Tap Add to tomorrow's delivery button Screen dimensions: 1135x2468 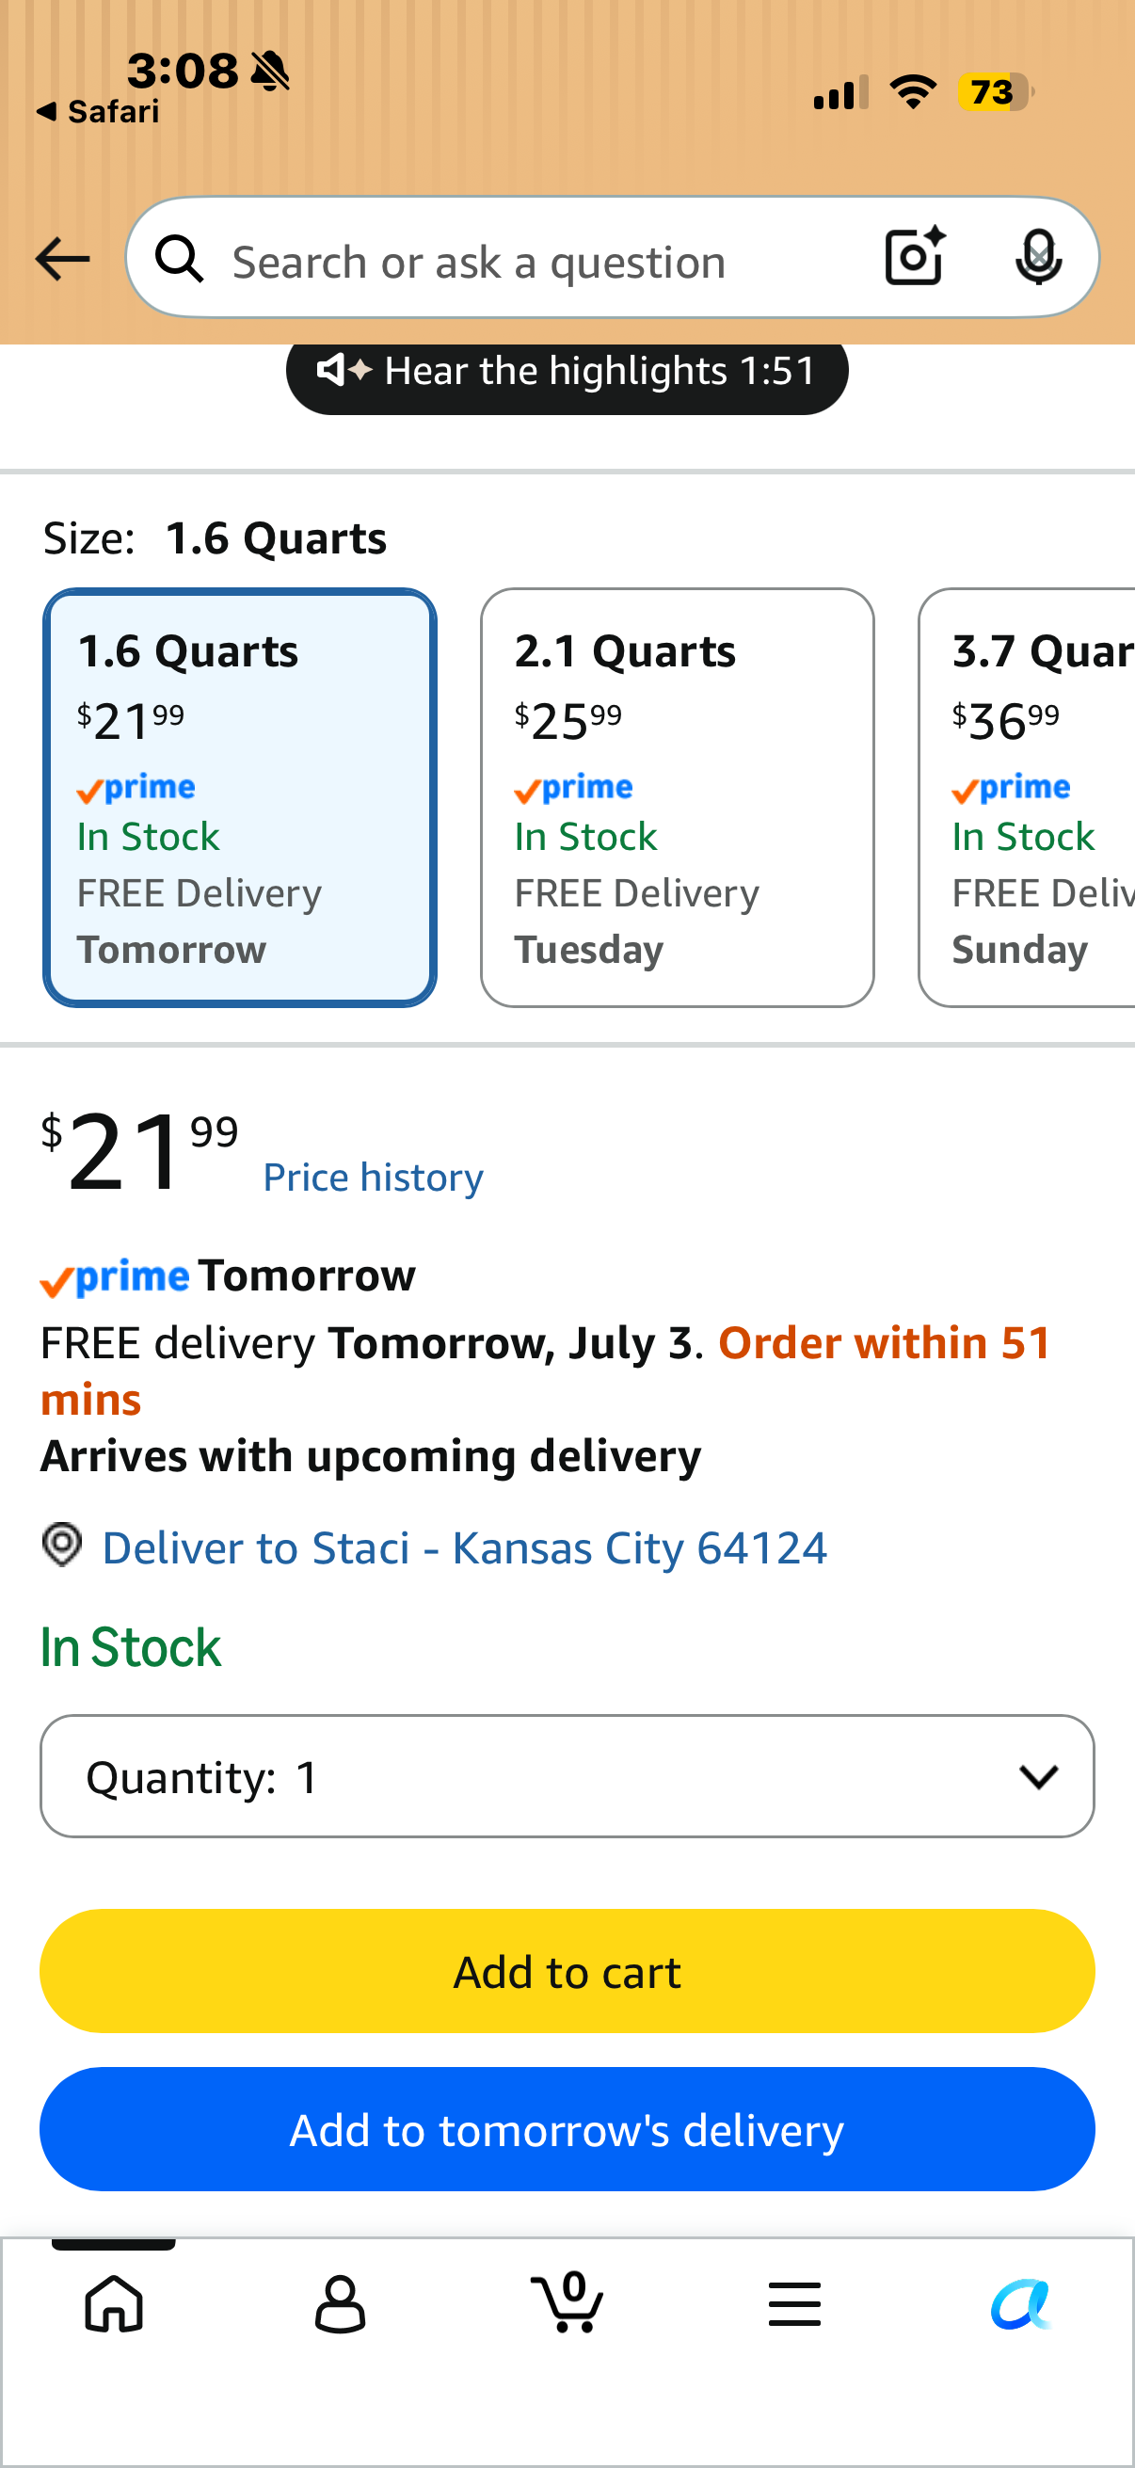click(567, 2129)
